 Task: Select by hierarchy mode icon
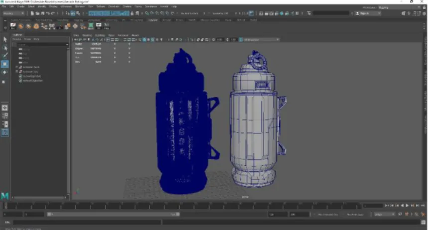click(68, 13)
